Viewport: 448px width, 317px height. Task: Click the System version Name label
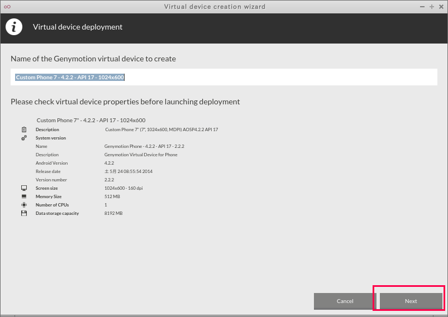tap(41, 146)
